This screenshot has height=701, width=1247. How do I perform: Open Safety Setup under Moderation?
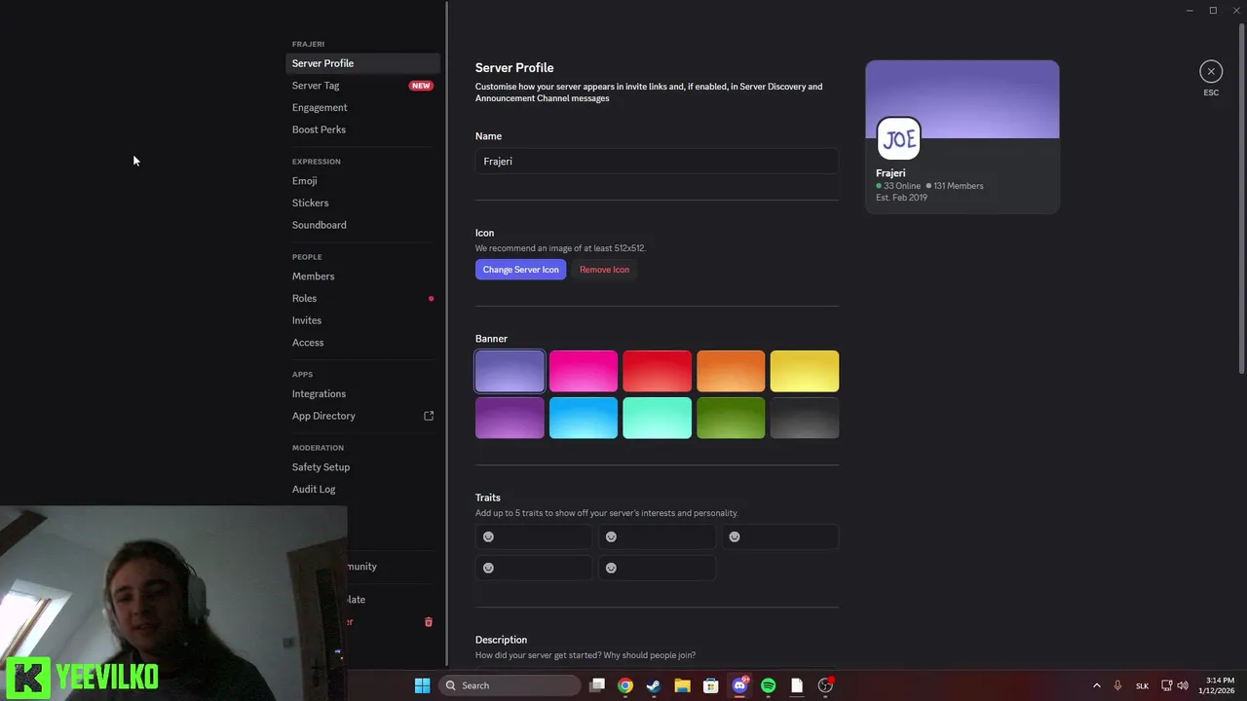tap(363, 467)
